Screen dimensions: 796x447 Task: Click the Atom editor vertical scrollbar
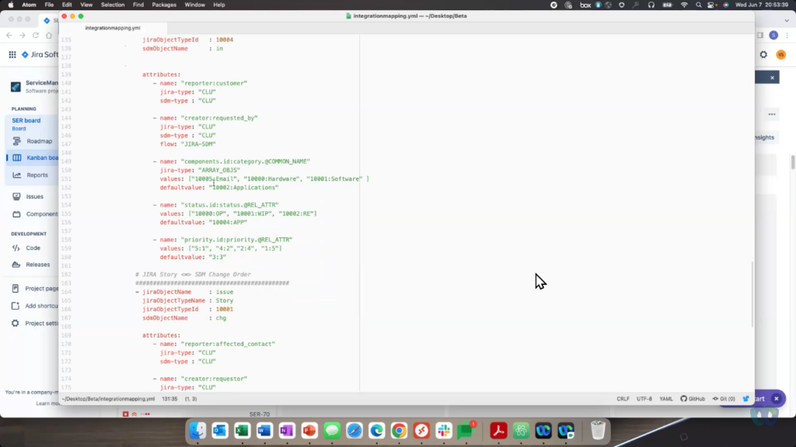[x=752, y=294]
